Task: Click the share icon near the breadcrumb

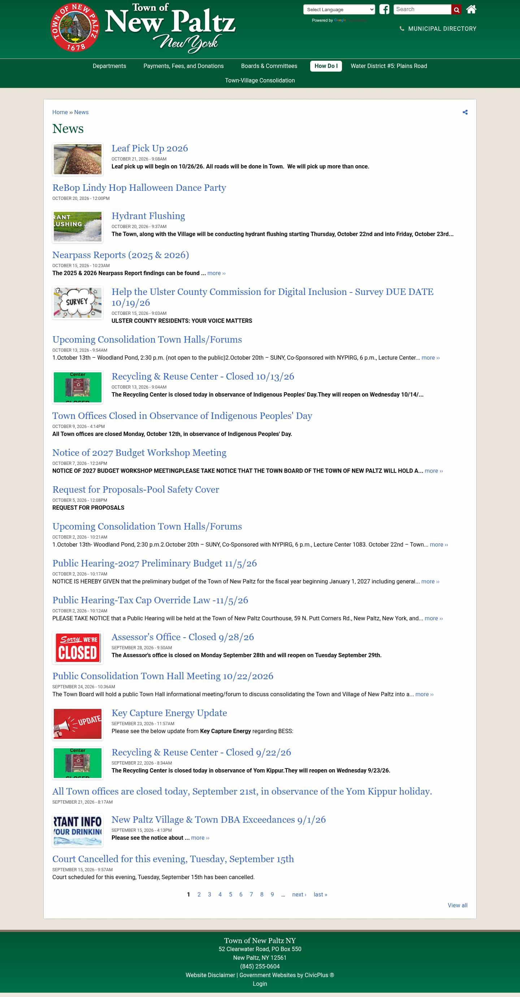Action: click(x=465, y=112)
